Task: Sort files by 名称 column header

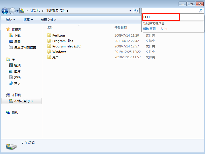Action: (x=50, y=27)
